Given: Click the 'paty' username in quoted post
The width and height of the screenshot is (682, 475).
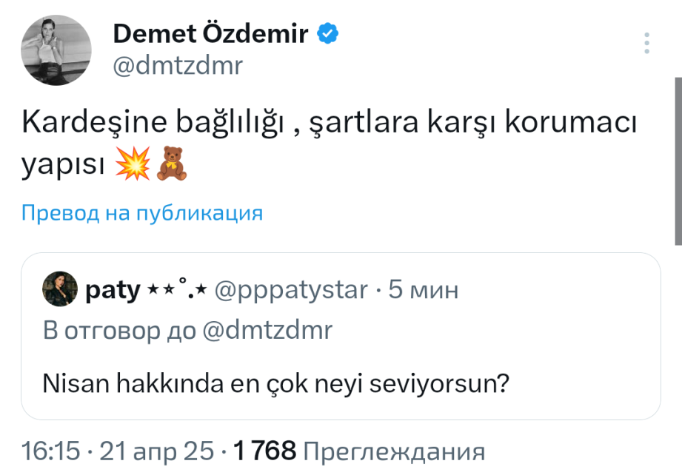Looking at the screenshot, I should pyautogui.click(x=113, y=290).
